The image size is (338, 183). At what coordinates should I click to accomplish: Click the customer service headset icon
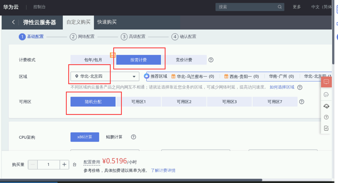326,106
